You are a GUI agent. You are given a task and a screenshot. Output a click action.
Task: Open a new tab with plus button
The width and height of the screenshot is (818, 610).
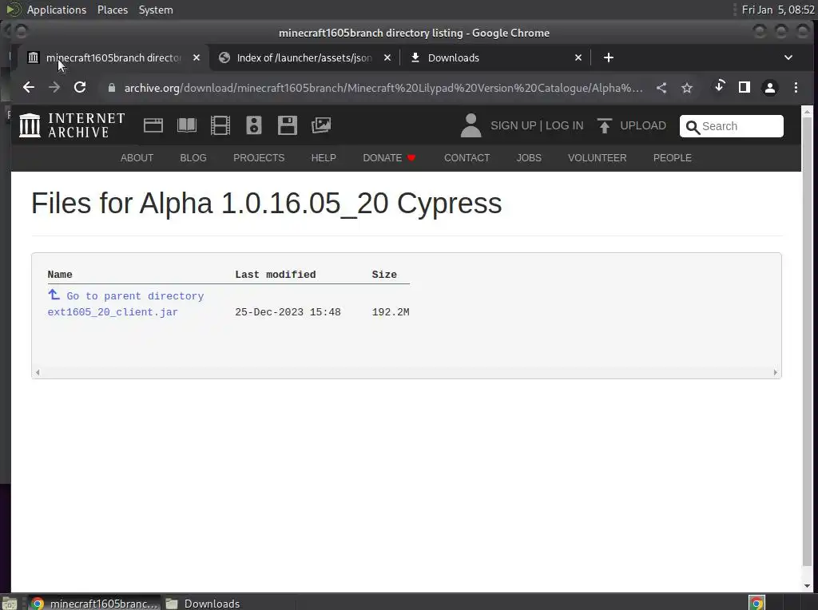[608, 57]
